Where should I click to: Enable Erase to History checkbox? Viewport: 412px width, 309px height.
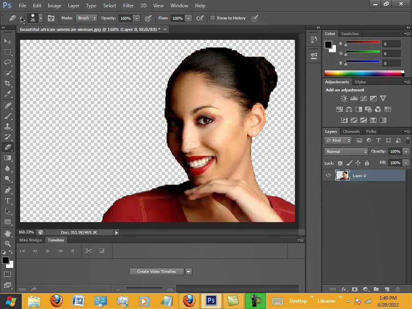[212, 18]
